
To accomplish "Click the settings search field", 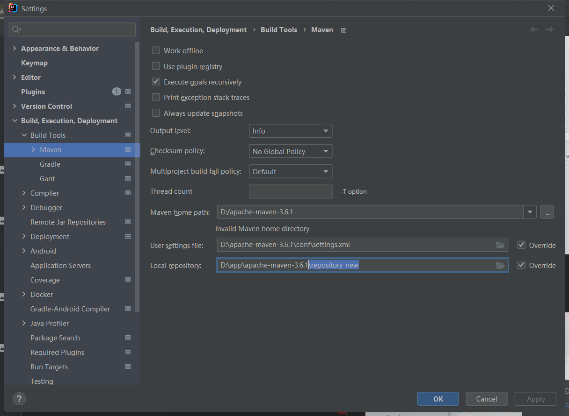I will 73,29.
